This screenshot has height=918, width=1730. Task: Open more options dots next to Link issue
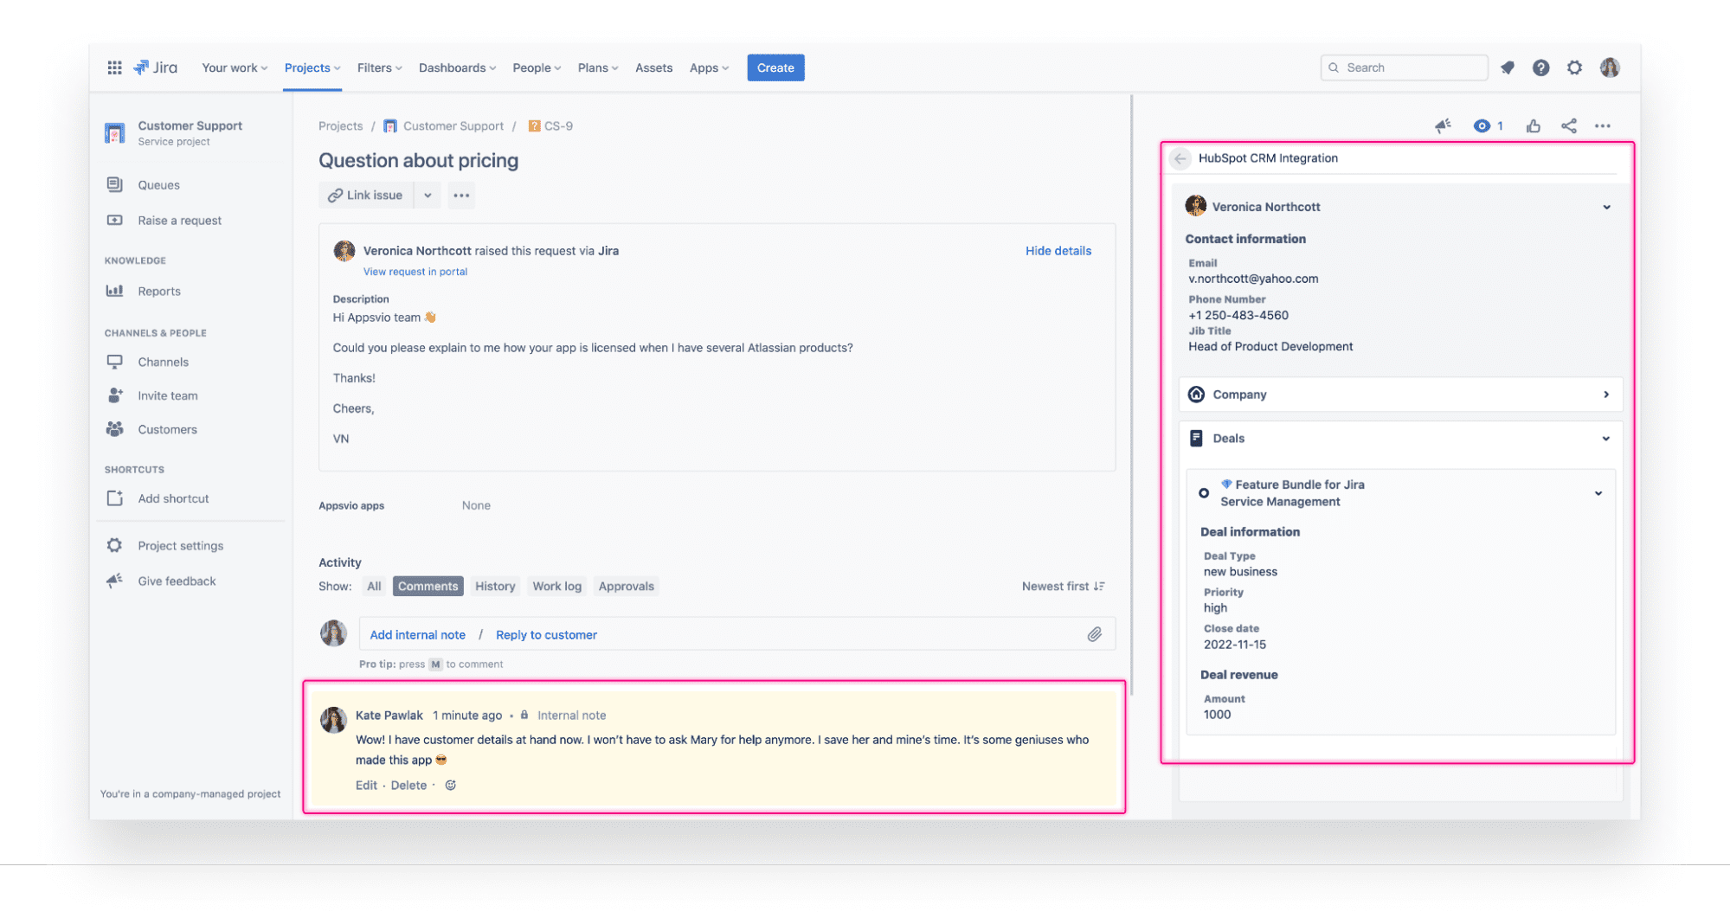pos(461,196)
